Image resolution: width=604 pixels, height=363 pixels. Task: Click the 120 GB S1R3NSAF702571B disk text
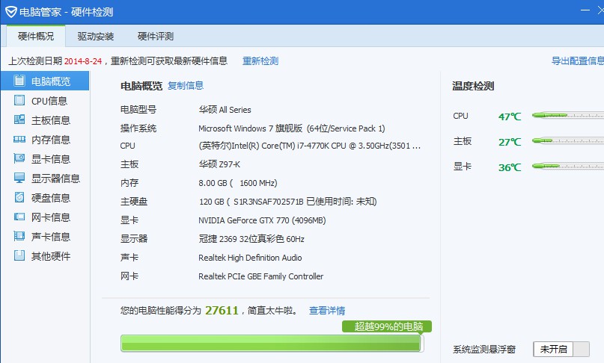point(287,202)
